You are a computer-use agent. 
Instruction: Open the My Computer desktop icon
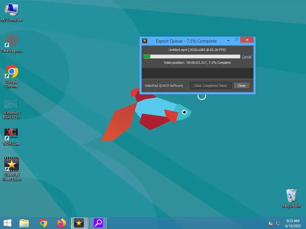12,12
